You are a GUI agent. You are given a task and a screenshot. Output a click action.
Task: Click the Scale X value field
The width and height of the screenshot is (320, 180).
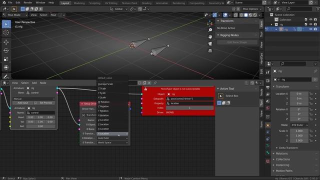tap(299, 131)
